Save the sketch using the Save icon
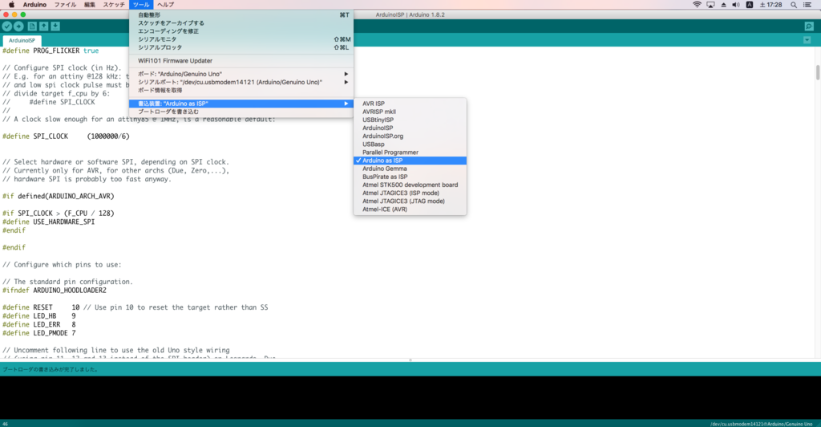 55,26
